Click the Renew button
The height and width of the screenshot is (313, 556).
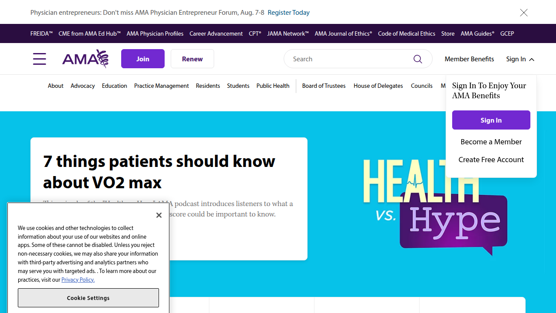pos(192,59)
